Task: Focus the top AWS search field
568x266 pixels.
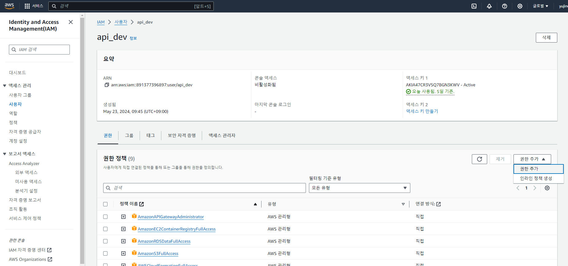Action: coord(131,6)
